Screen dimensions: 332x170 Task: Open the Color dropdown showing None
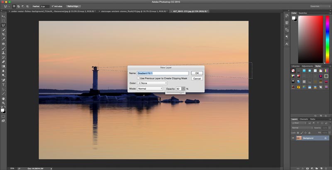[152, 83]
